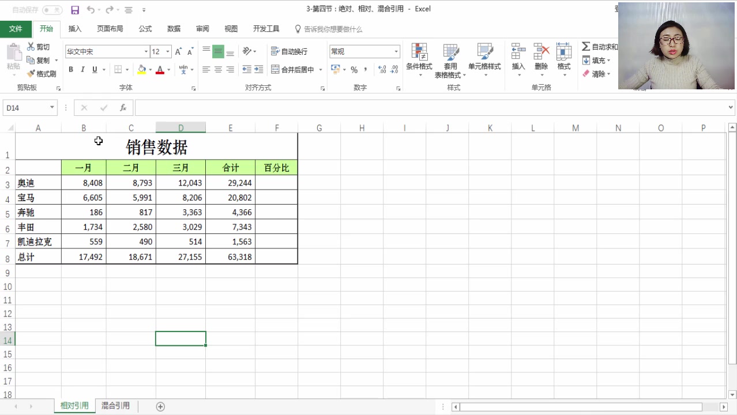Apply bold formatting with the B icon
Image resolution: width=737 pixels, height=415 pixels.
70,69
